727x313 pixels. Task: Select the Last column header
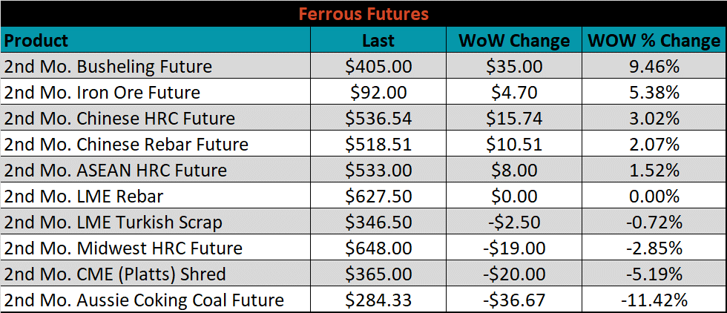(x=378, y=40)
